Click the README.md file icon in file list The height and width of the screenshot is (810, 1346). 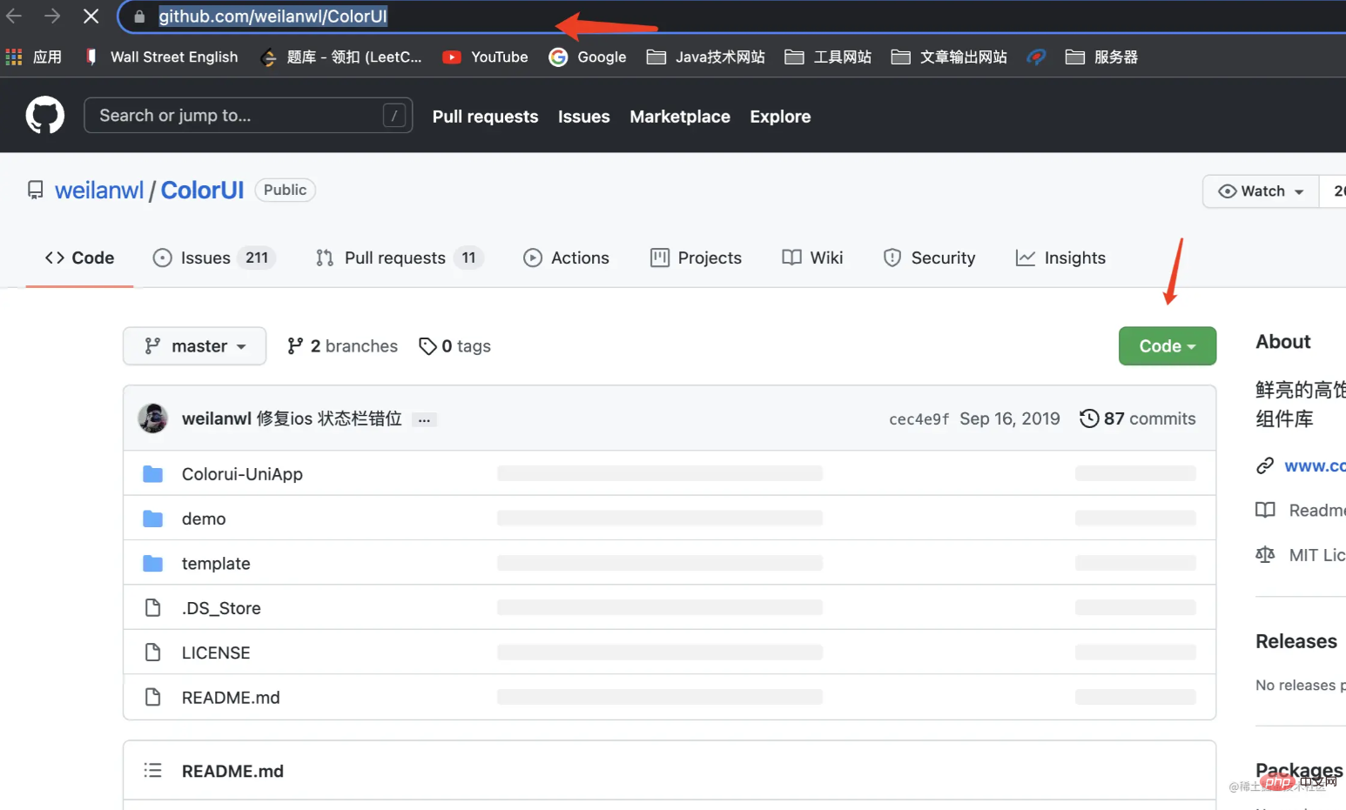(x=153, y=697)
